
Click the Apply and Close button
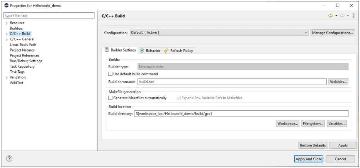(309, 159)
